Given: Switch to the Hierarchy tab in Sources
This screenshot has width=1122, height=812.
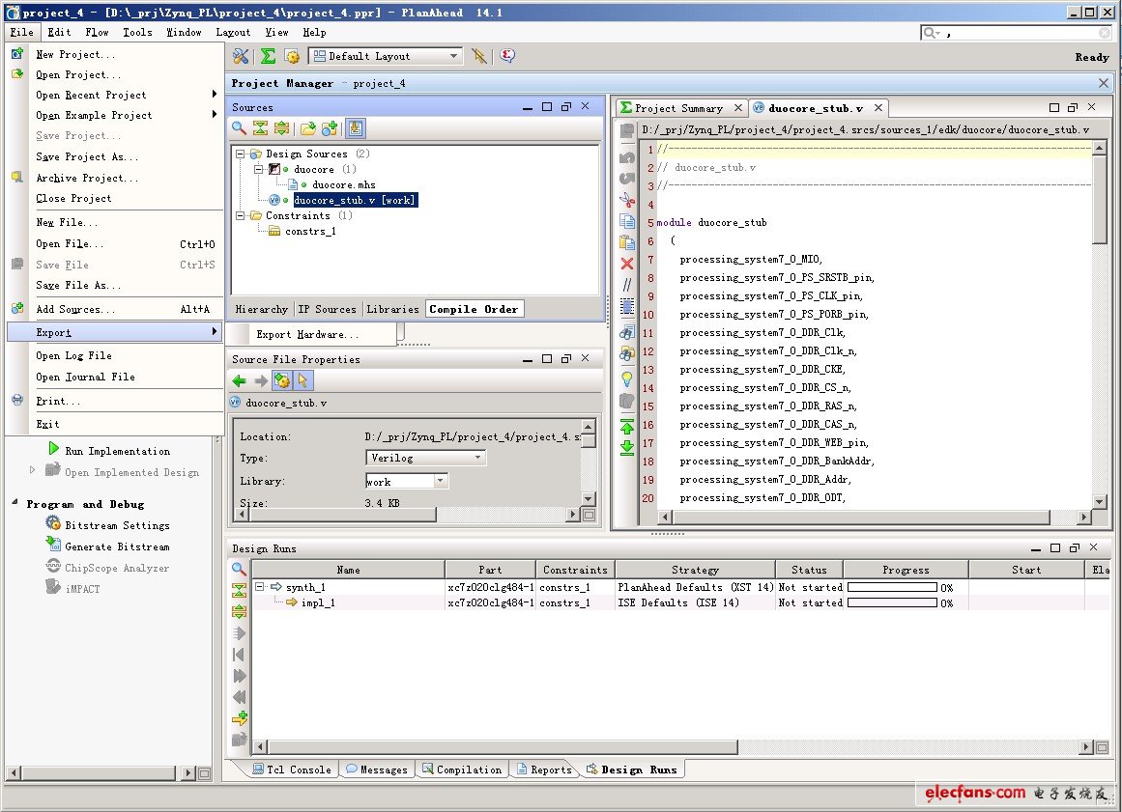Looking at the screenshot, I should (x=261, y=309).
